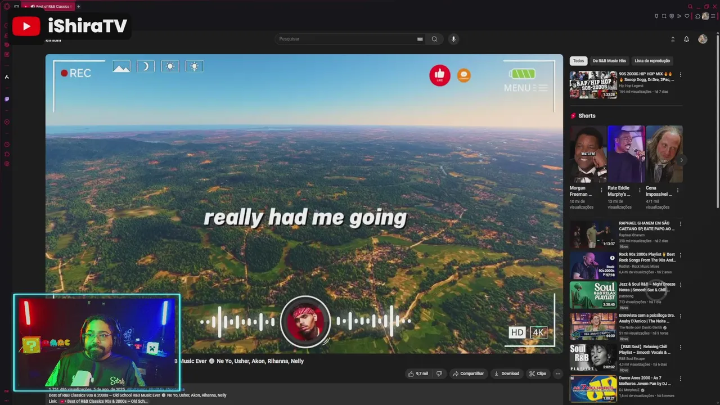The image size is (720, 405).
Task: Start voice search with microphone
Action: coord(453,39)
